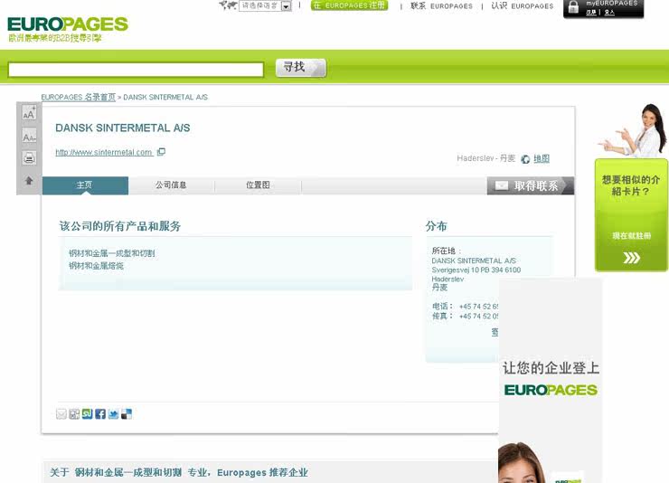This screenshot has height=483, width=669.
Task: Click the increase font size icon
Action: click(x=29, y=113)
